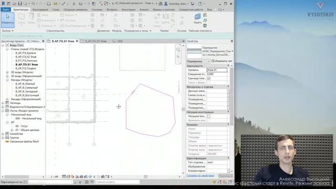Switch to the Конструкция ribbon tab
Image resolution: width=336 pixels, height=189 pixels.
[40, 9]
